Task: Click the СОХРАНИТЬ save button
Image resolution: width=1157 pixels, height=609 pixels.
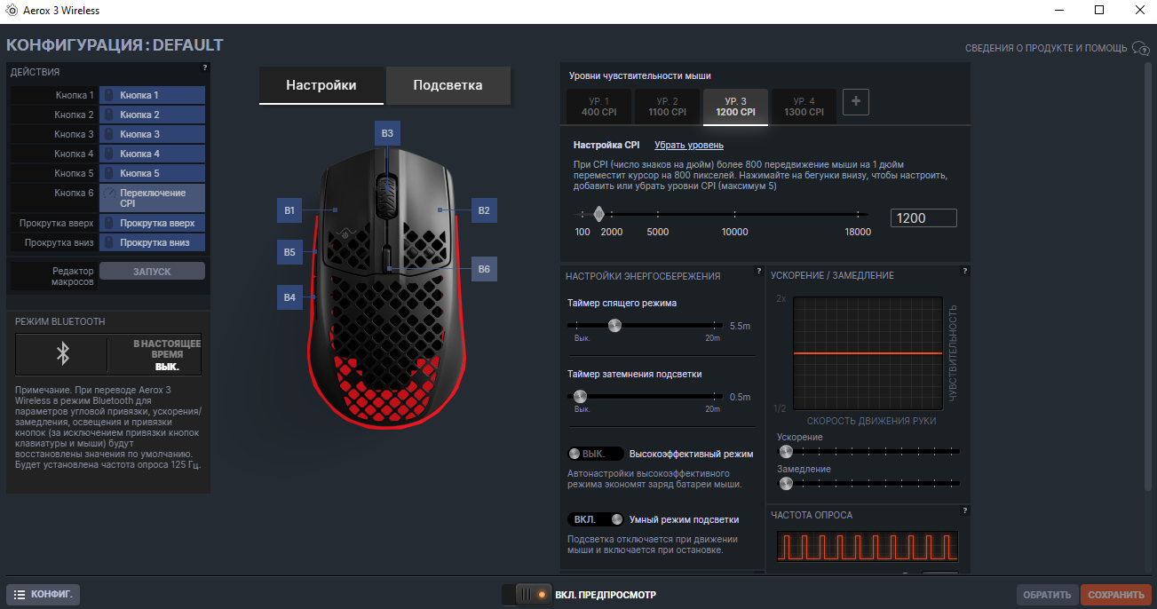Action: pyautogui.click(x=1116, y=595)
